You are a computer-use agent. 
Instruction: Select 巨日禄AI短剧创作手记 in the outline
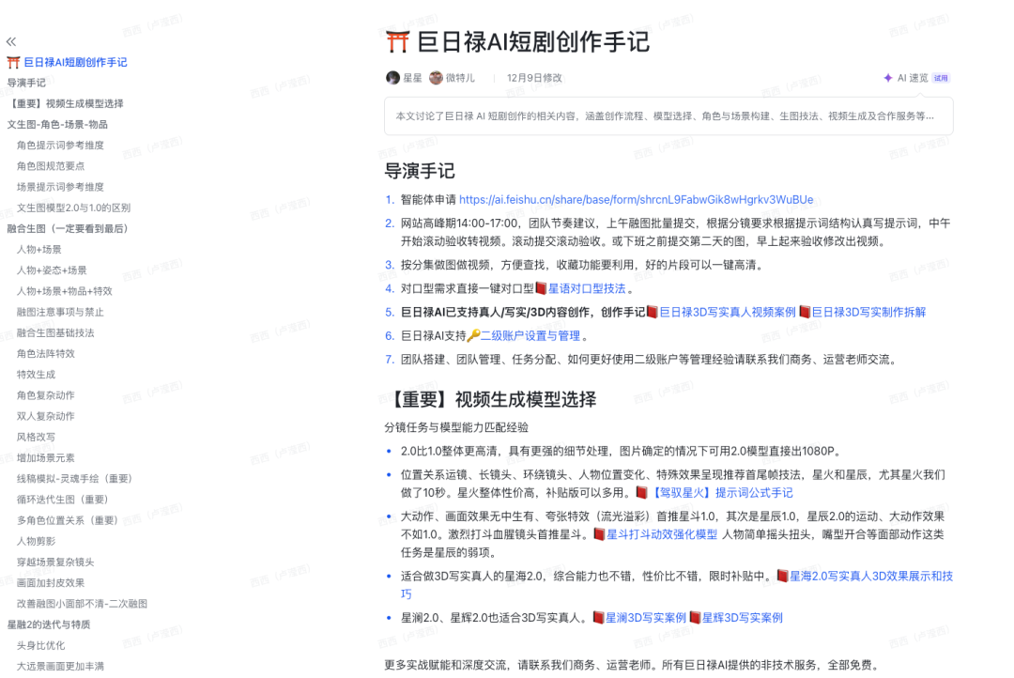(75, 62)
